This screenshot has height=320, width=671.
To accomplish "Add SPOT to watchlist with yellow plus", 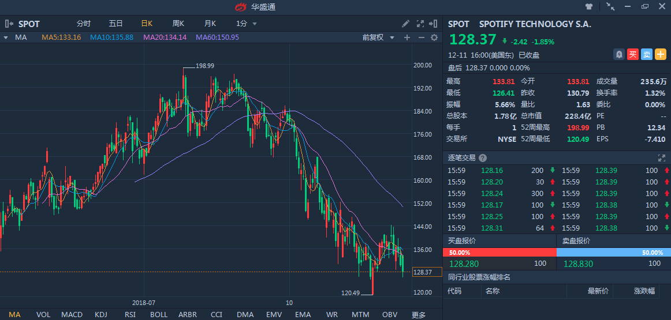I will 661,54.
